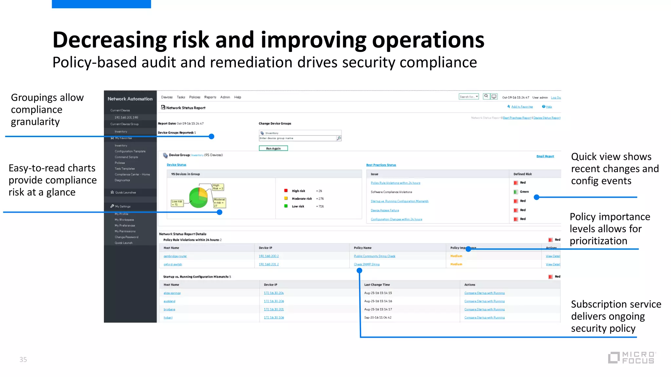The width and height of the screenshot is (671, 377).
Task: Open the Policies menu
Action: pyautogui.click(x=195, y=97)
